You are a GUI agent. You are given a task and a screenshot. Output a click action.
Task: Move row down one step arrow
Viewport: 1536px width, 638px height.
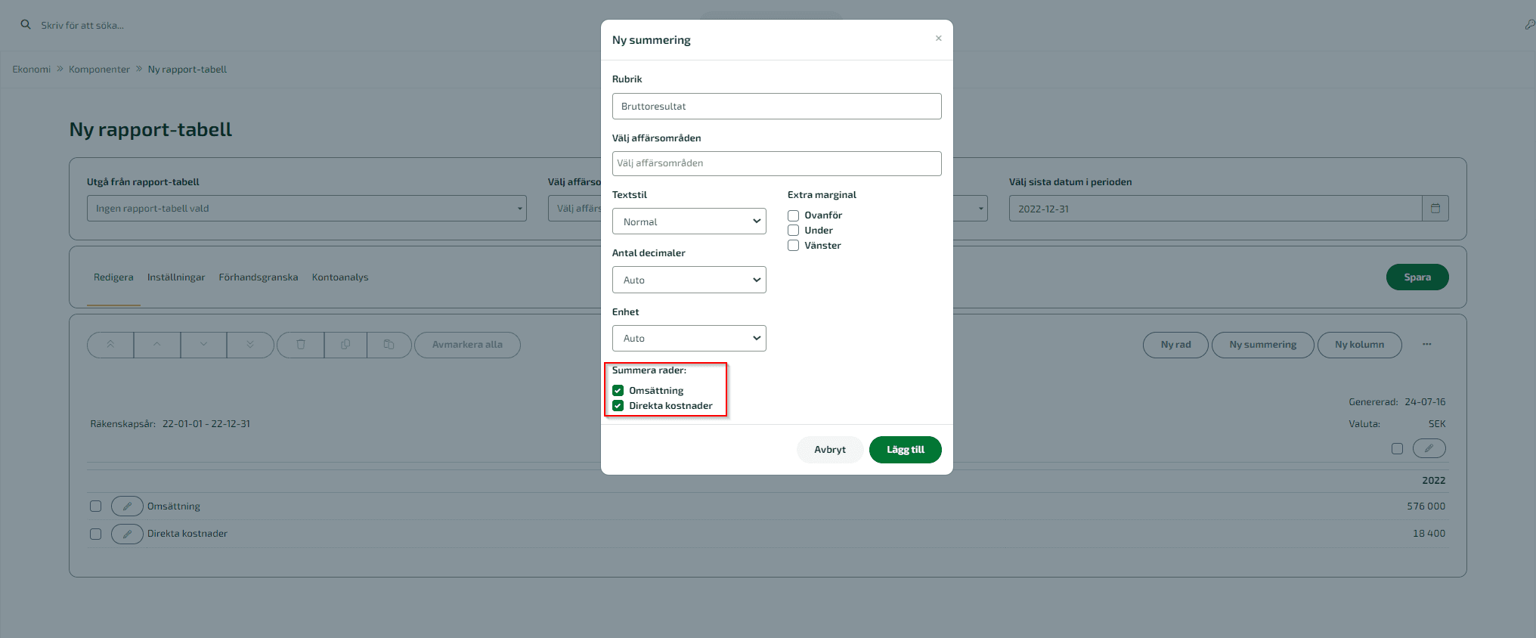(203, 345)
